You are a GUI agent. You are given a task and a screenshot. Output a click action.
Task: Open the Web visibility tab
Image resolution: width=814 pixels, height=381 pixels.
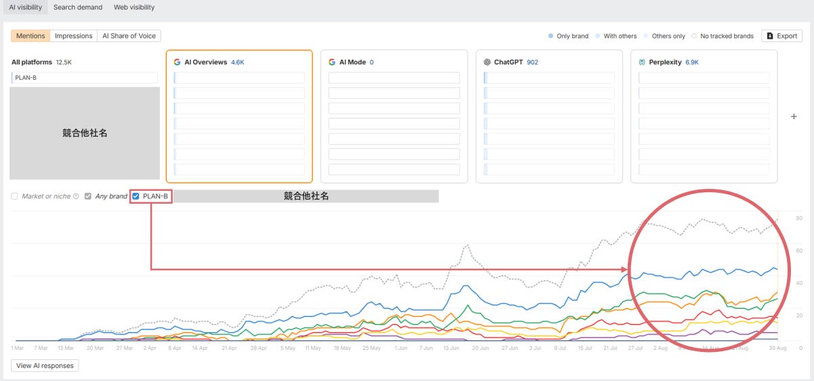[134, 7]
